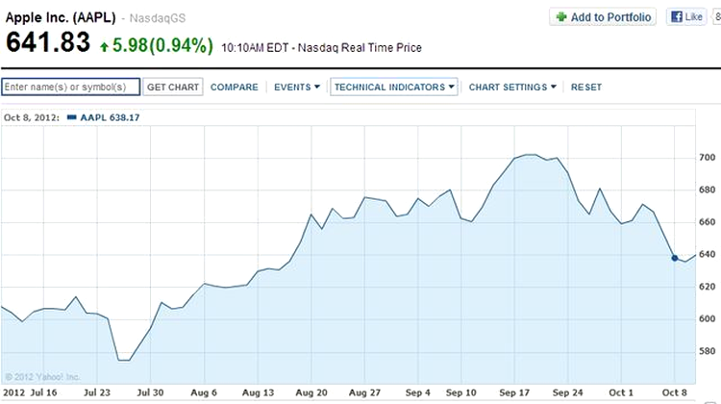721x404 pixels.
Task: Click the Oct 8 date axis label
Action: [674, 393]
